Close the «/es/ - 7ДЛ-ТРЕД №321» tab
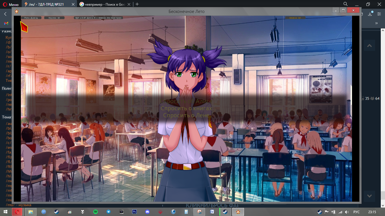The height and width of the screenshot is (216, 385). click(73, 4)
